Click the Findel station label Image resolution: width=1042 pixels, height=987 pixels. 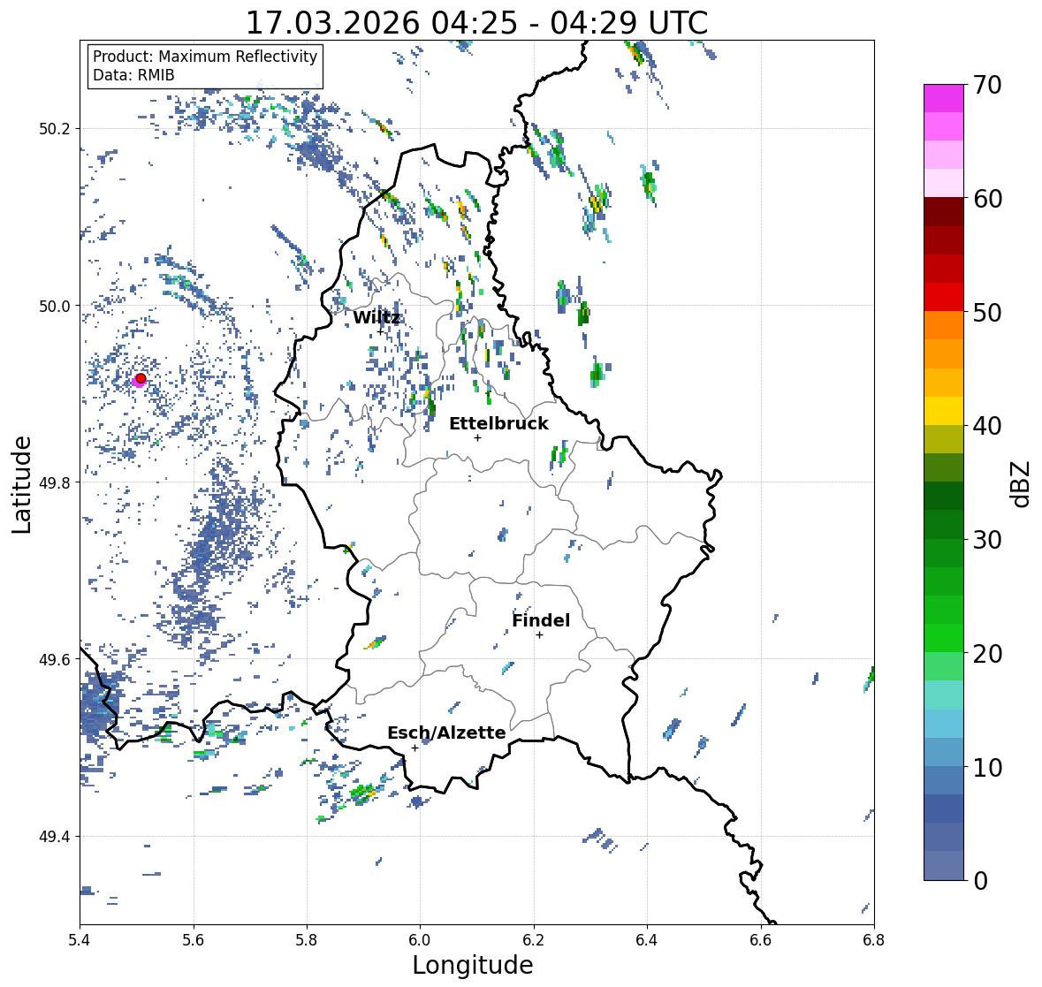[541, 620]
